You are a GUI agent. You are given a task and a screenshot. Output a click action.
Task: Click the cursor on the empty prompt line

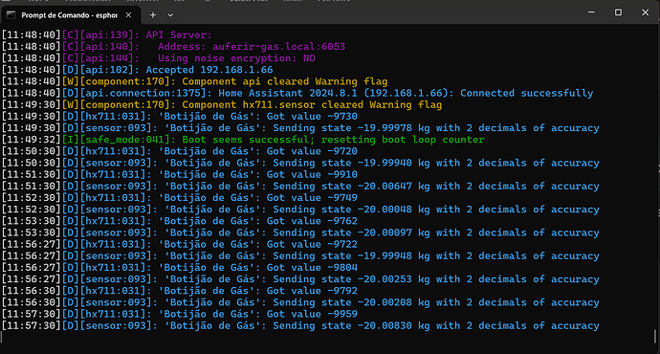click(x=3, y=338)
